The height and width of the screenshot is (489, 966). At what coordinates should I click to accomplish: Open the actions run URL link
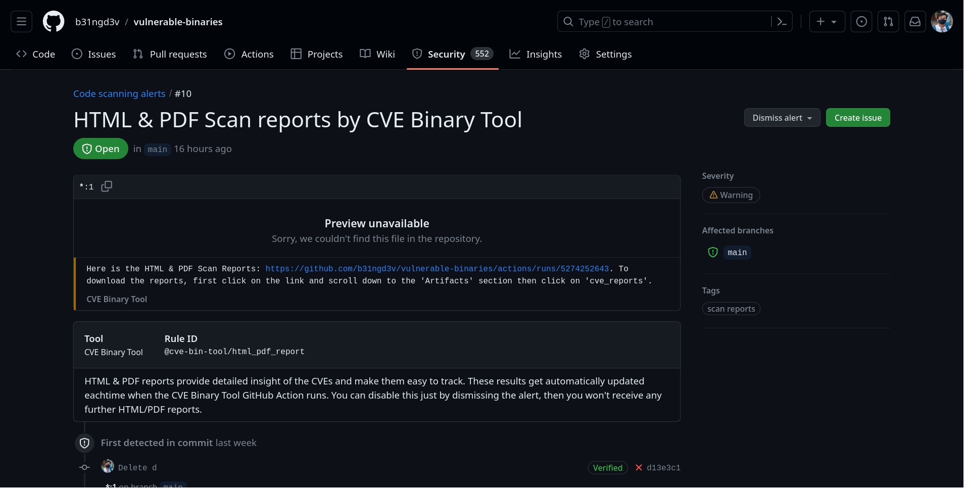(437, 269)
